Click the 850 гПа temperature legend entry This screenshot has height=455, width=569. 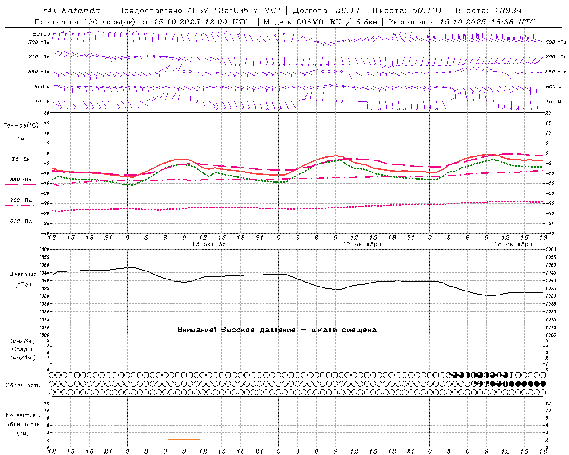21,180
